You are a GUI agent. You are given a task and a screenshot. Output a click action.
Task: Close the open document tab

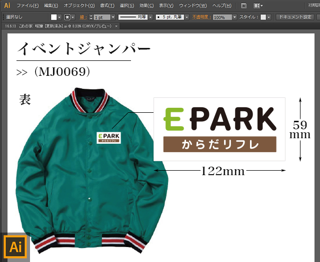point(116,25)
